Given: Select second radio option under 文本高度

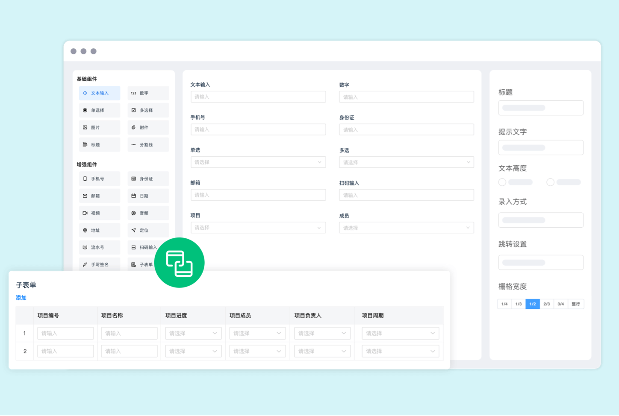Looking at the screenshot, I should pyautogui.click(x=550, y=182).
